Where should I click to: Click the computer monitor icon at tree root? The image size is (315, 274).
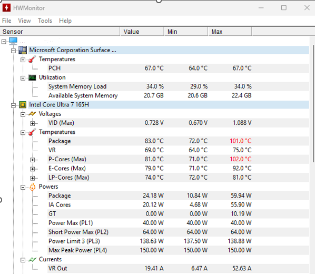pyautogui.click(x=13, y=41)
